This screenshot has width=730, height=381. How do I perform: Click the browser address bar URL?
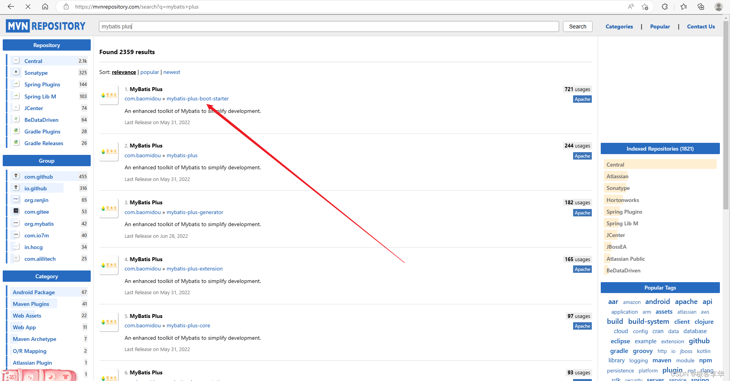[x=137, y=7]
